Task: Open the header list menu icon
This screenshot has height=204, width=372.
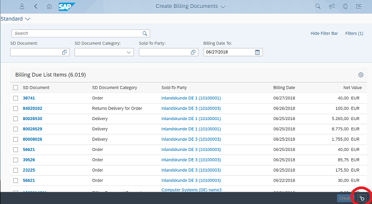Action: (359, 6)
